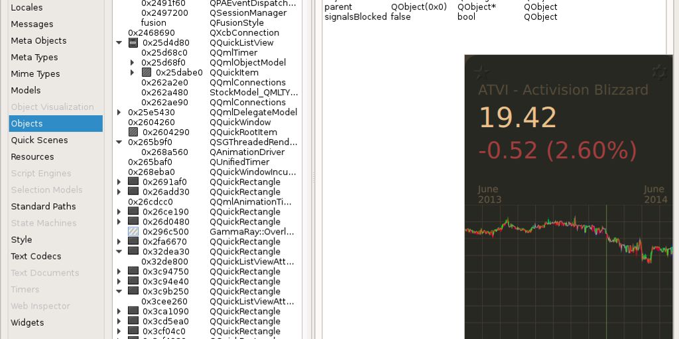
Task: Expand the 0x26add30 QQuickRectangle node
Action: (119, 192)
